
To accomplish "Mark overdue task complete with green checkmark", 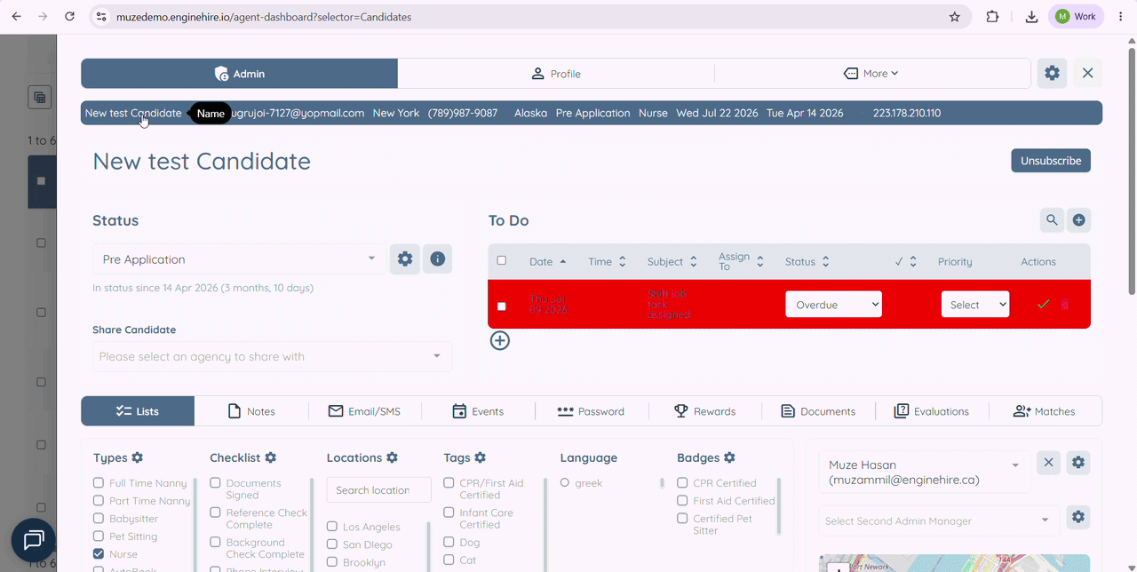I will (x=1044, y=305).
